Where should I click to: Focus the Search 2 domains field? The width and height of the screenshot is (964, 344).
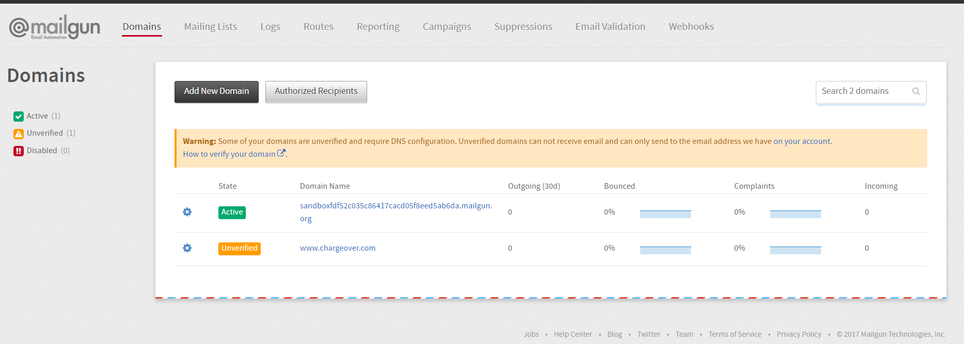coord(871,92)
